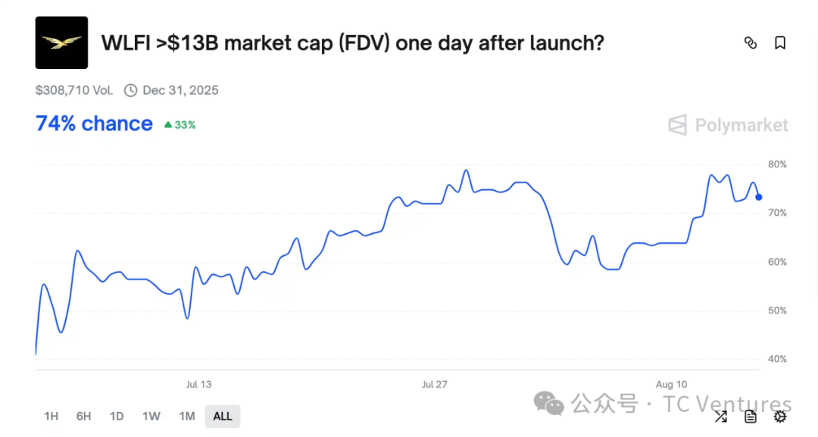Copy the market link via chain icon

tap(750, 42)
